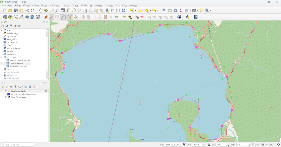Open the Python console
Image resolution: width=281 pixels, height=147 pixels.
[187, 17]
